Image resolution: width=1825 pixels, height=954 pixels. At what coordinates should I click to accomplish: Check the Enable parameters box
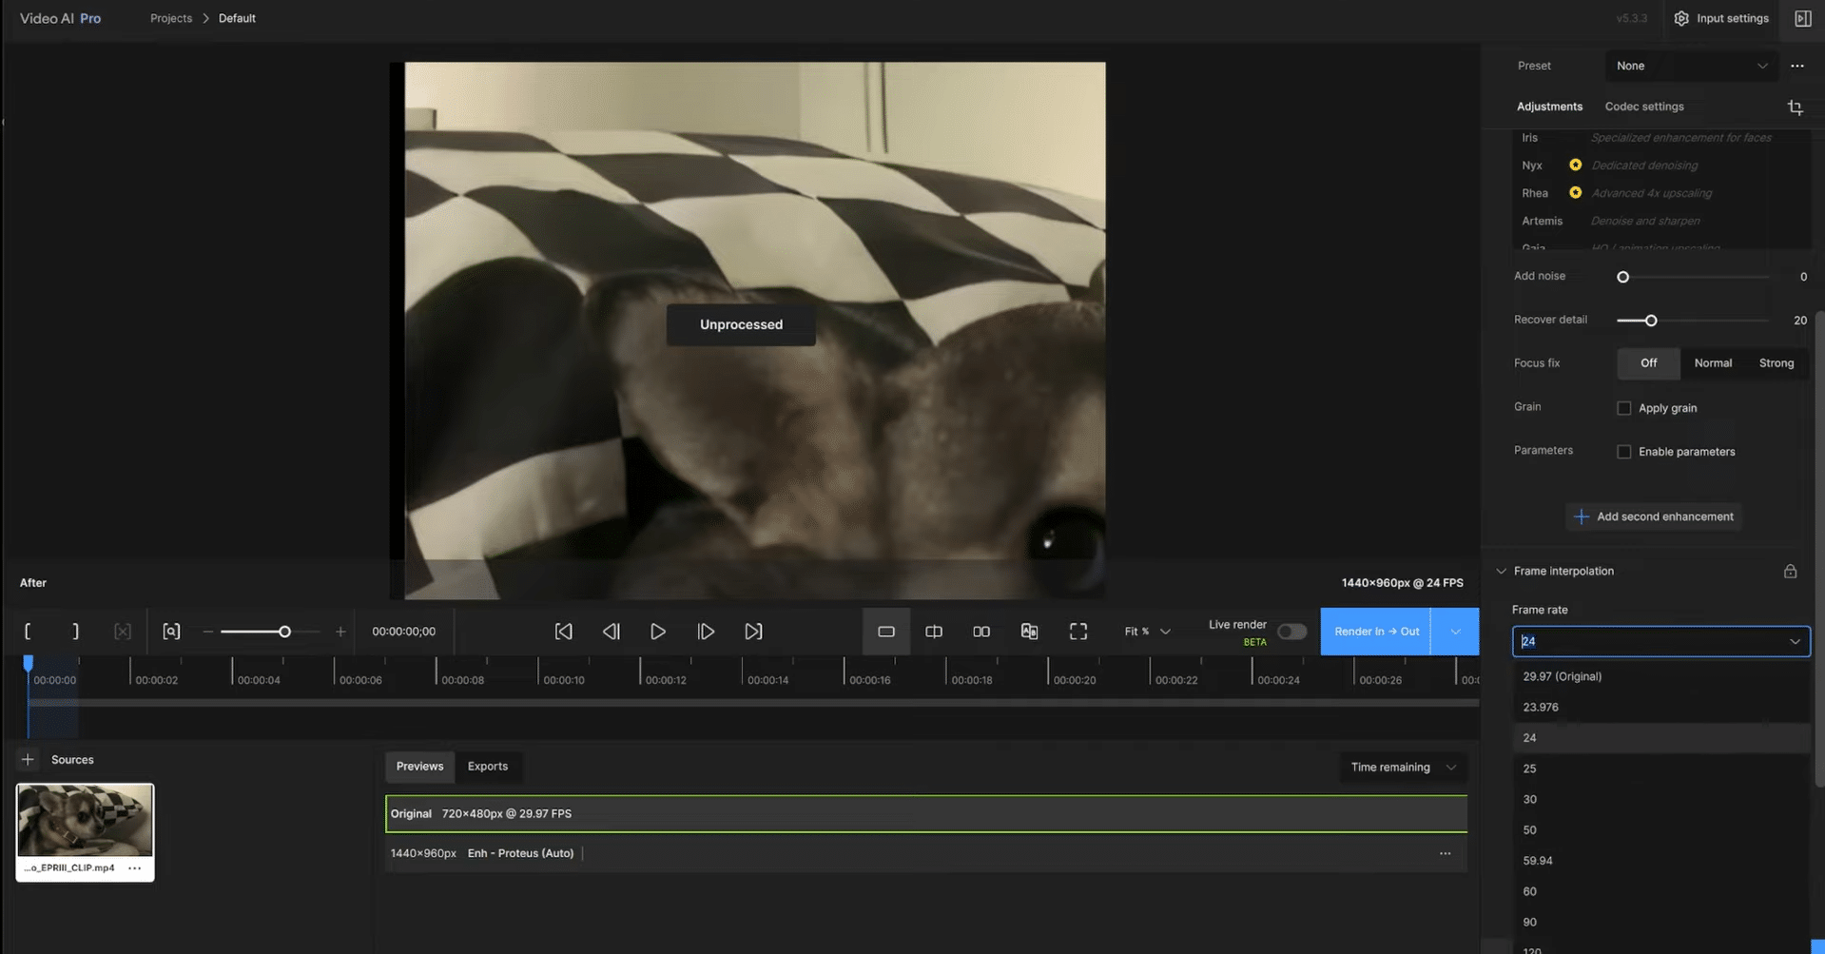(1624, 452)
